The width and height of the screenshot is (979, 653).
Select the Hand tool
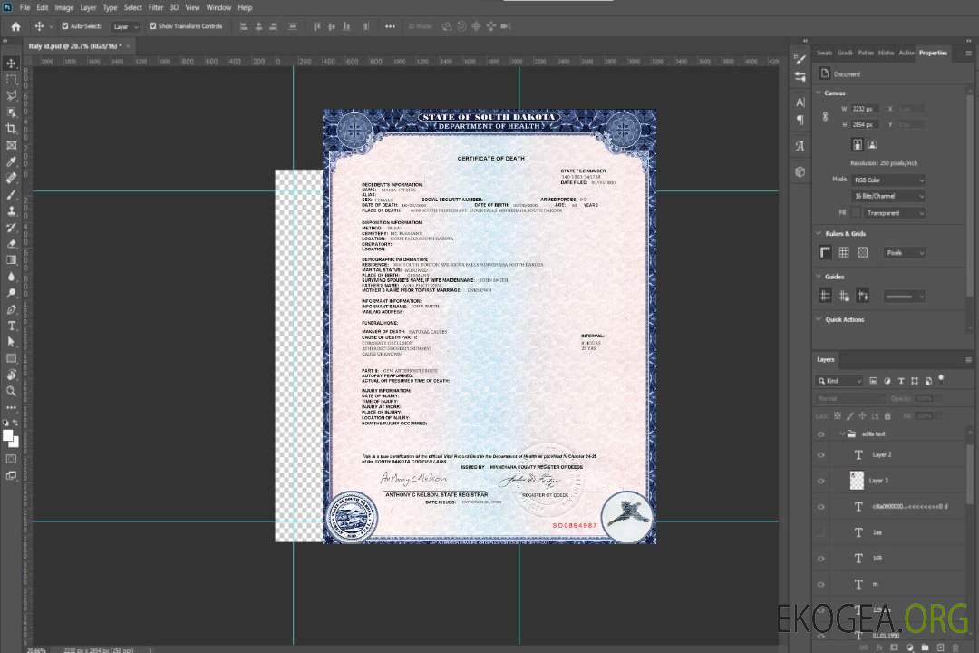[11, 375]
